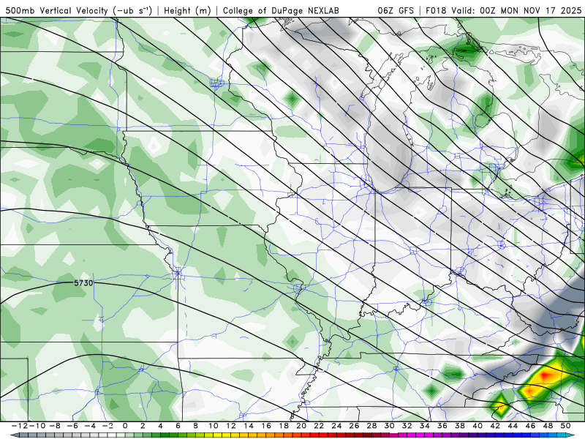Click the "F018" forecast hour label
The image size is (585, 439).
[436, 10]
